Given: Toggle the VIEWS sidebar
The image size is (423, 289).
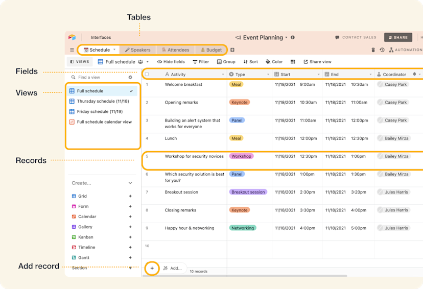Looking at the screenshot, I should pyautogui.click(x=80, y=62).
